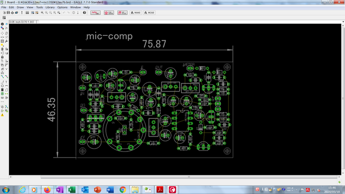Open Chrome from the Windows taskbar
Image resolution: width=345 pixels, height=194 pixels.
(x=122, y=190)
